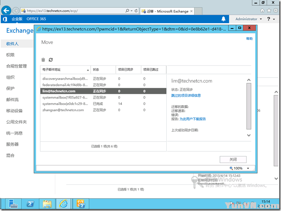The width and height of the screenshot is (281, 211).
Task: Select discoverysearchmailbox row
Action: 103,78
